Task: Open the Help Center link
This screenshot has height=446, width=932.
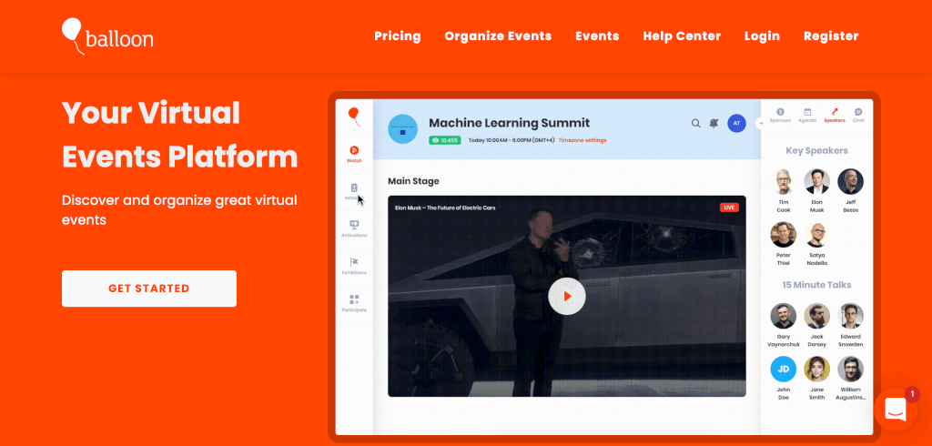Action: [x=682, y=36]
